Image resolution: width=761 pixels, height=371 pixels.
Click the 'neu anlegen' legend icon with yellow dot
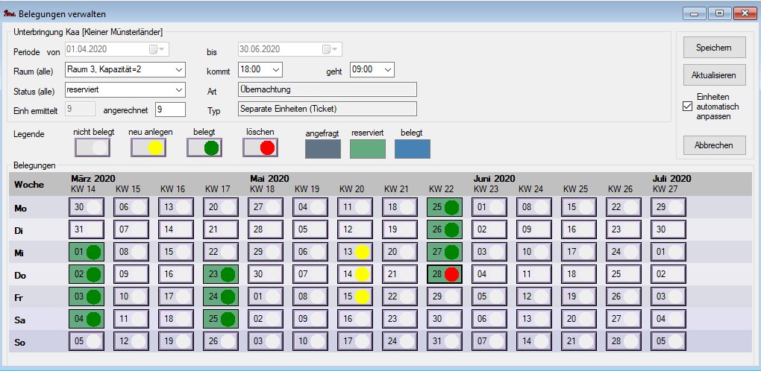point(148,148)
